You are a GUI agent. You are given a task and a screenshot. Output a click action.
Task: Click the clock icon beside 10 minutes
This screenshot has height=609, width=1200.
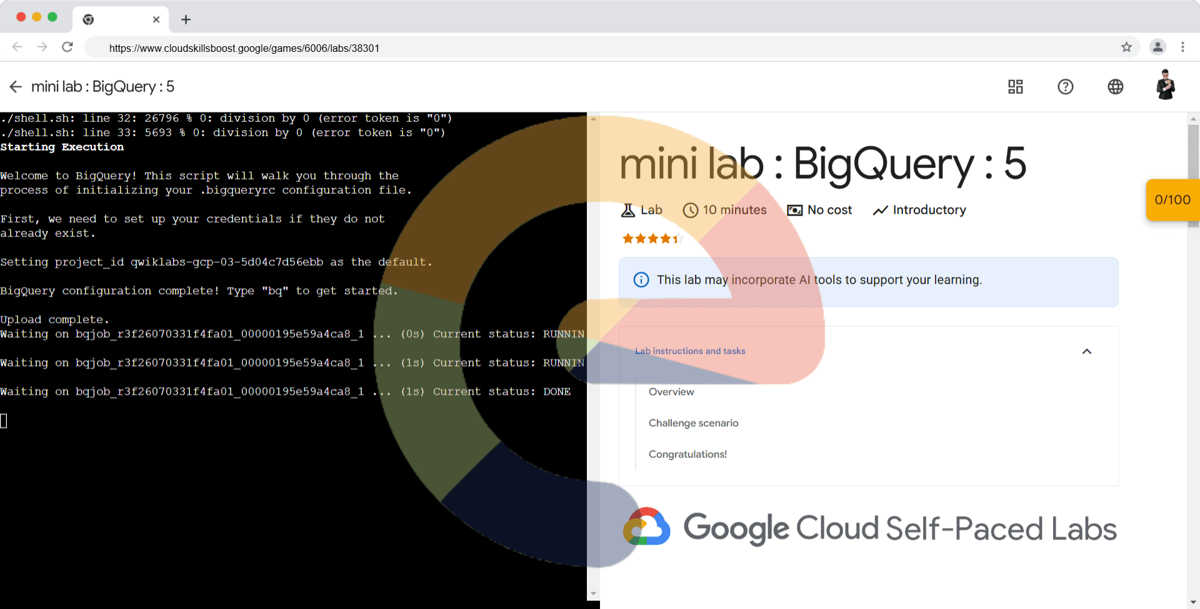click(690, 210)
